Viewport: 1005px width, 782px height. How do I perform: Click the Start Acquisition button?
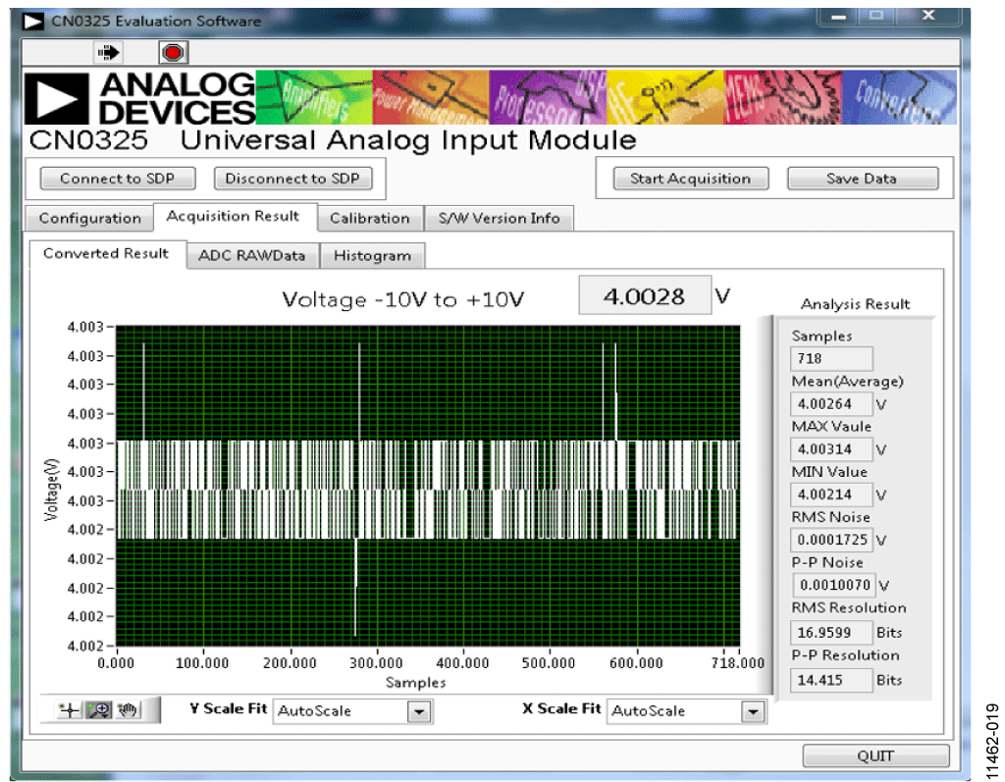click(x=691, y=179)
